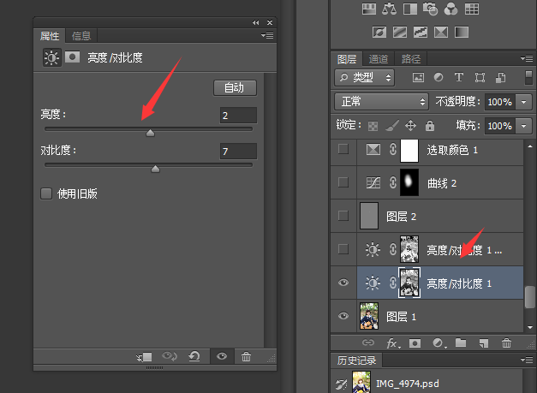Collapse the Properties panel with double arrows
Viewport: 537px width, 393px height.
tap(256, 22)
